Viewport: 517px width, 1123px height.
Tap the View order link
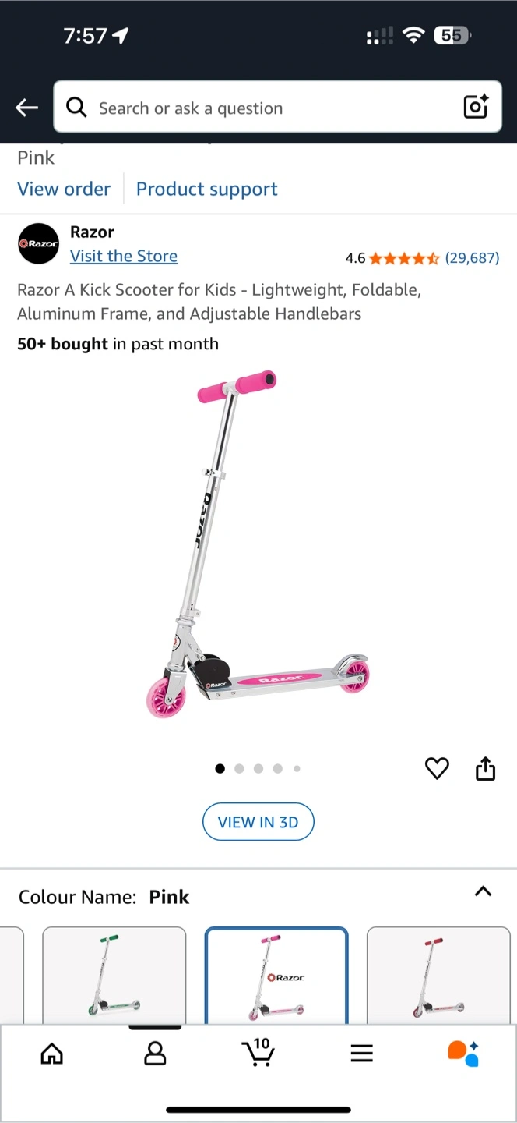click(x=64, y=189)
